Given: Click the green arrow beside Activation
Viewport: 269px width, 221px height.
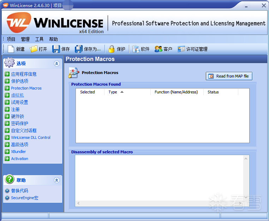Looking at the screenshot, I should [x=7, y=159].
